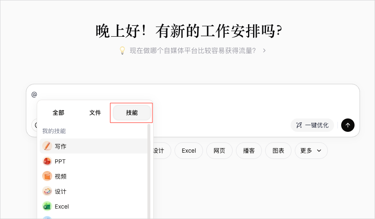Click the black send arrow button
Image resolution: width=375 pixels, height=219 pixels.
point(348,125)
